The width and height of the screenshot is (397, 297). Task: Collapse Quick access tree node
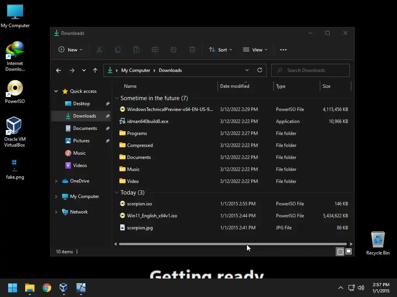pyautogui.click(x=56, y=91)
